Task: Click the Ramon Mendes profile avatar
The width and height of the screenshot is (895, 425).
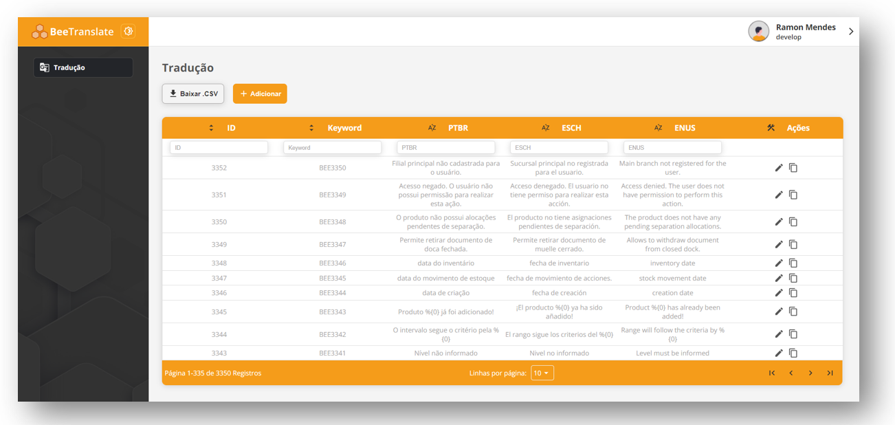Action: point(758,32)
